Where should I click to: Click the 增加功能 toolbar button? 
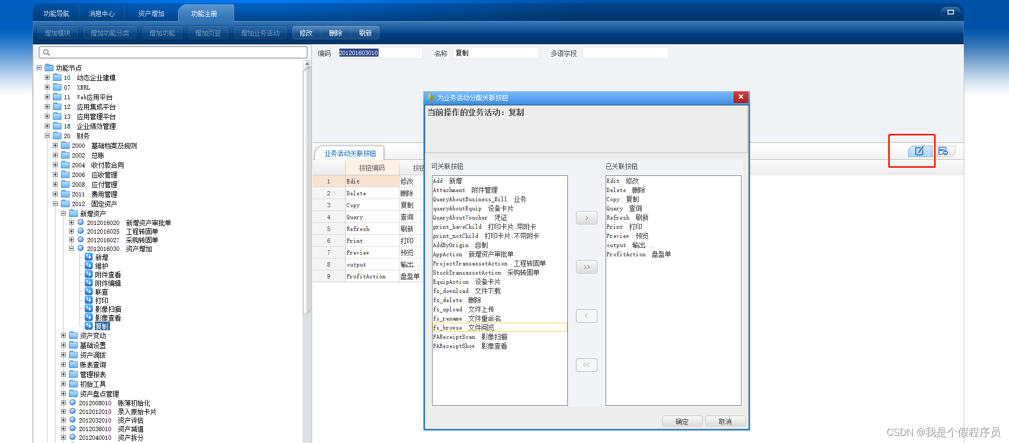coord(162,33)
